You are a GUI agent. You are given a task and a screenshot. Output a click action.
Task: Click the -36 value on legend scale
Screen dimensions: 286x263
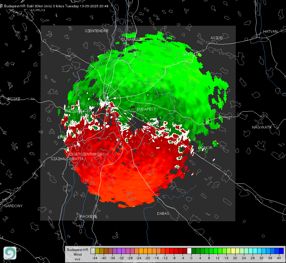(112, 258)
